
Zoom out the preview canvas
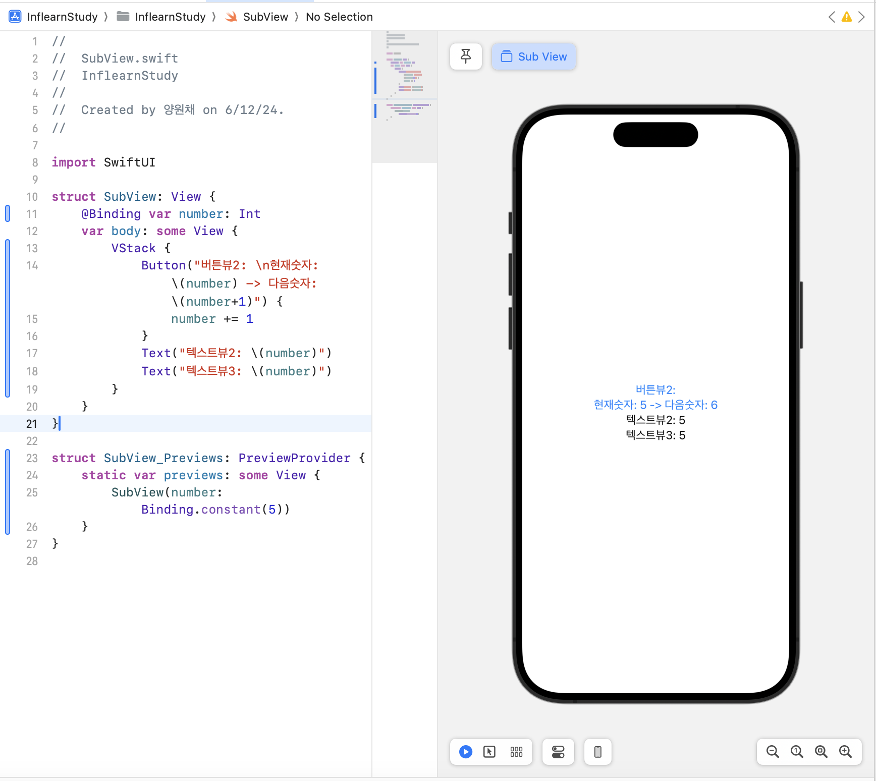tap(773, 752)
